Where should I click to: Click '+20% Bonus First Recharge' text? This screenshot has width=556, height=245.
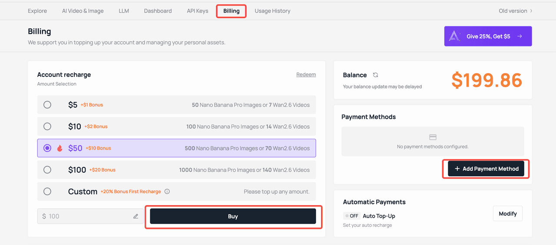tap(131, 192)
